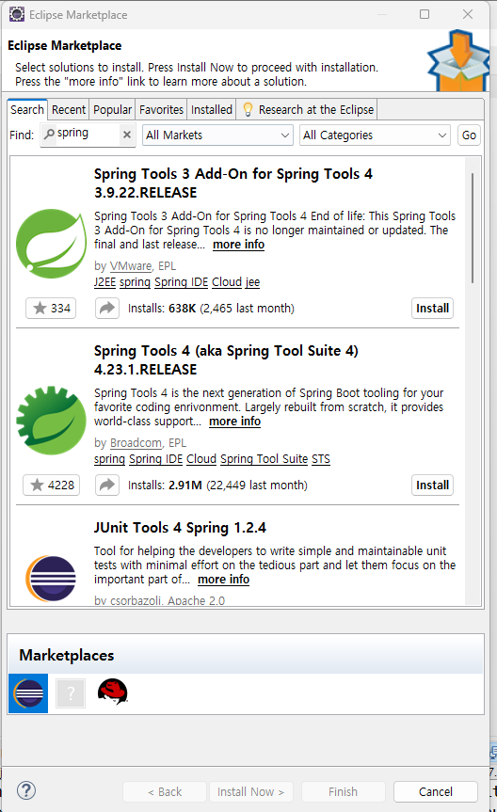Viewport: 497px width, 812px height.
Task: Open more info for Spring Tools 3 Add-On
Action: [238, 245]
